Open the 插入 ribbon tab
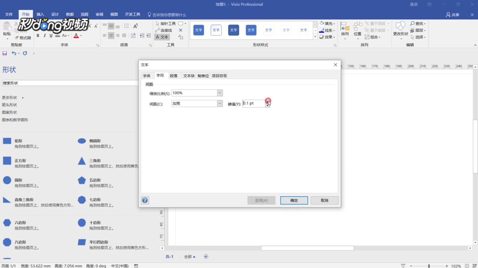The width and height of the screenshot is (478, 268). coord(40,14)
